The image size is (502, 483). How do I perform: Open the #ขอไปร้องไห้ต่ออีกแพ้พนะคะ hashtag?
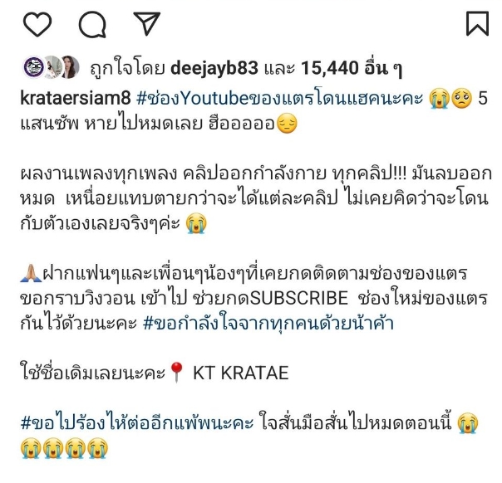point(137,422)
